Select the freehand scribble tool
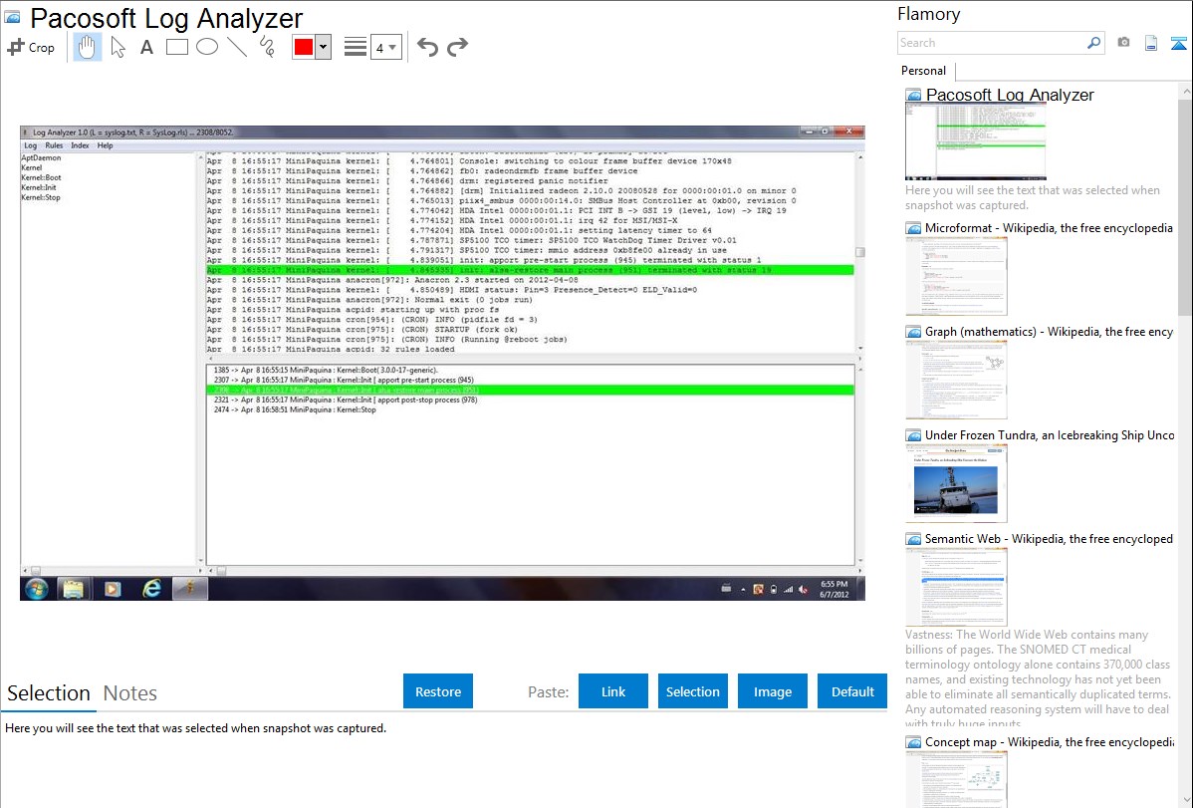The width and height of the screenshot is (1193, 808). pos(267,47)
